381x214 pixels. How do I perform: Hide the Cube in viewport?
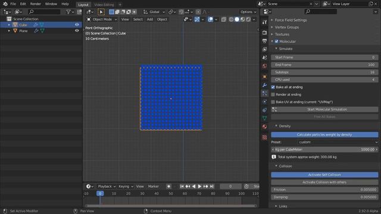(x=77, y=25)
